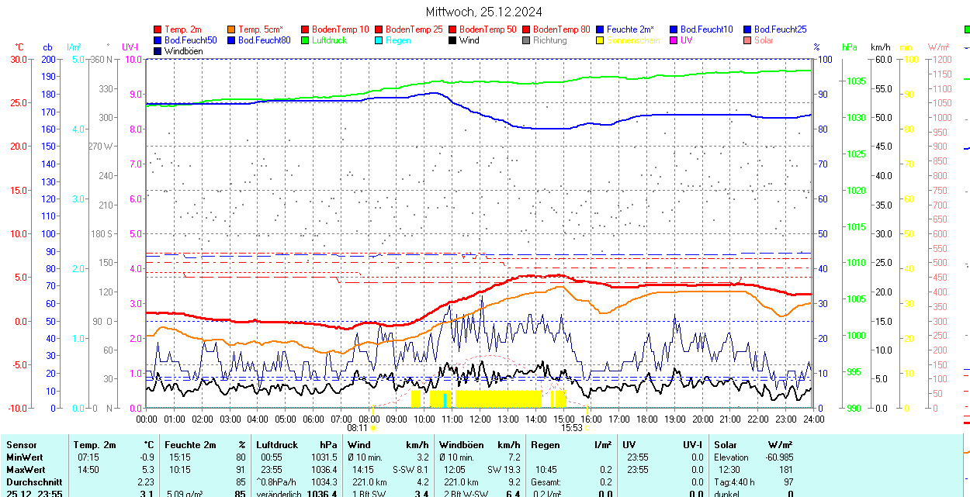Click the Feuchte 2m legend label
This screenshot has height=497, width=970.
click(631, 29)
